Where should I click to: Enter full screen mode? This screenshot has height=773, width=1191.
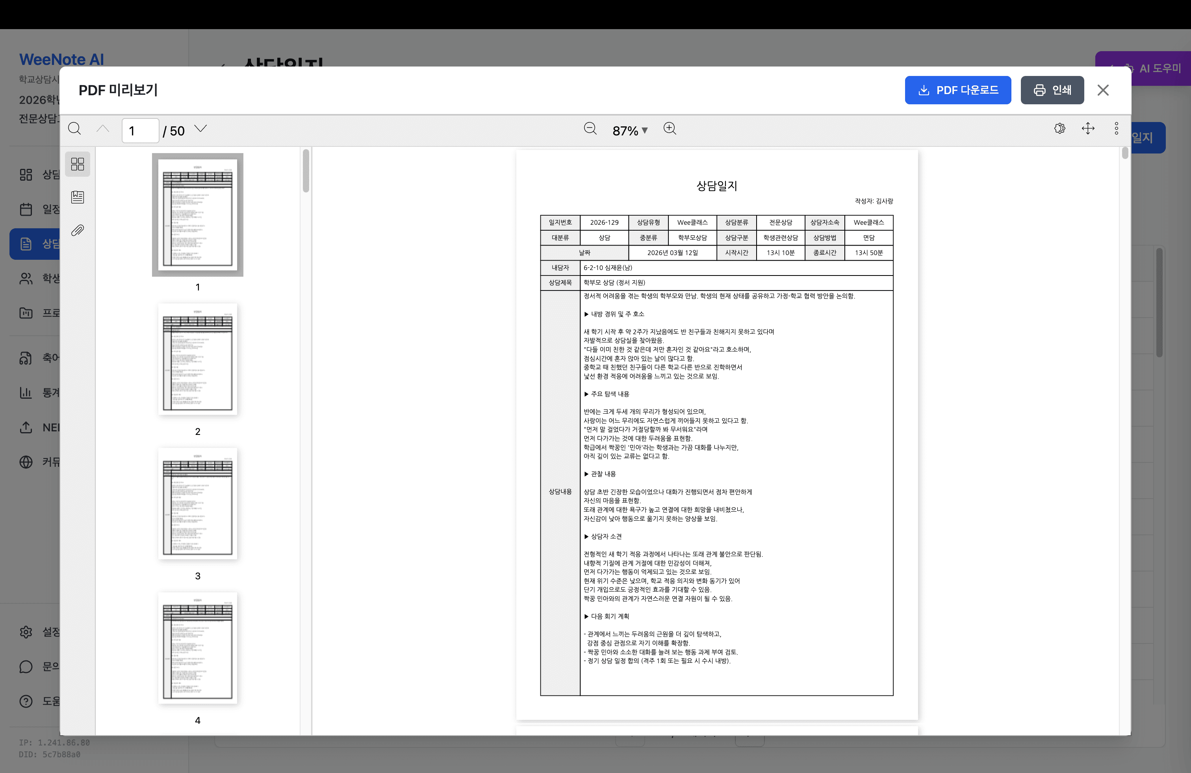click(x=1088, y=129)
